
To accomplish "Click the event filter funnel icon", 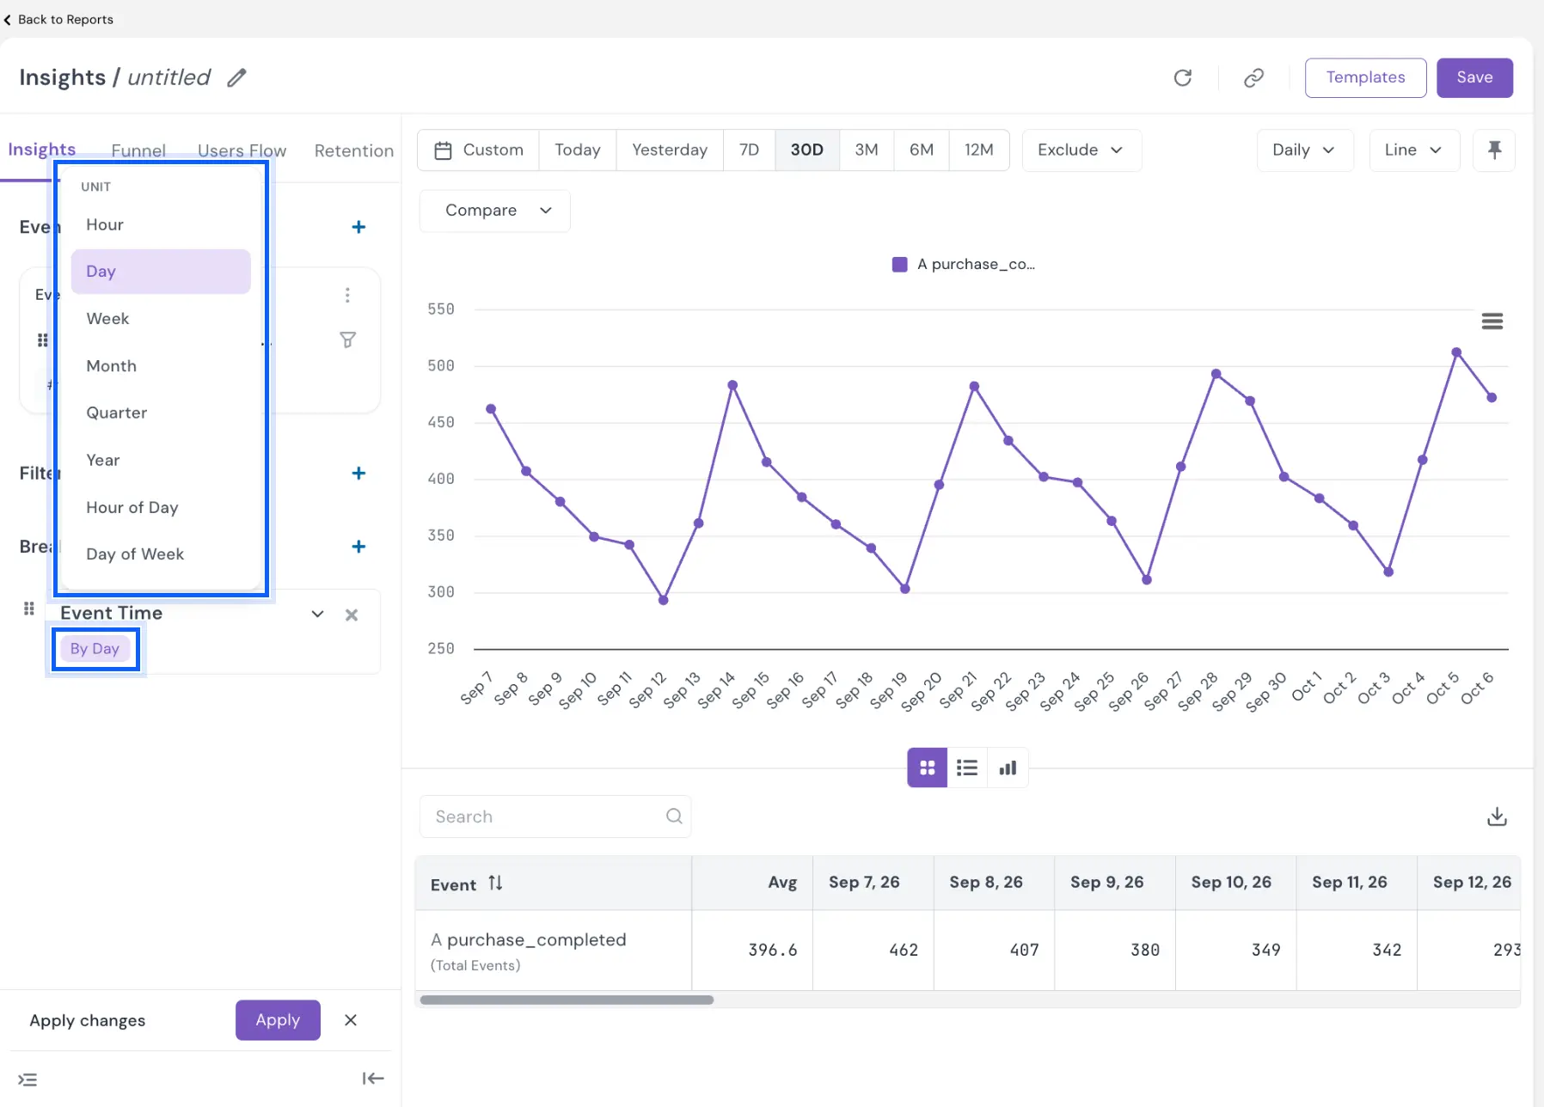I will pos(347,340).
